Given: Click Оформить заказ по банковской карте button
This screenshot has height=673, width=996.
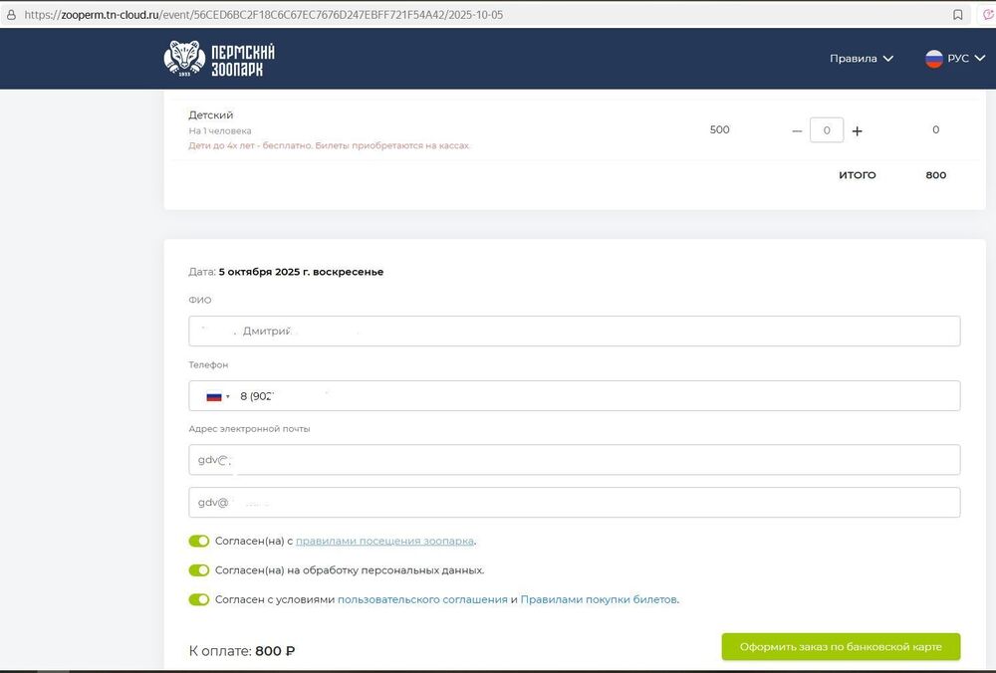Looking at the screenshot, I should point(841,646).
